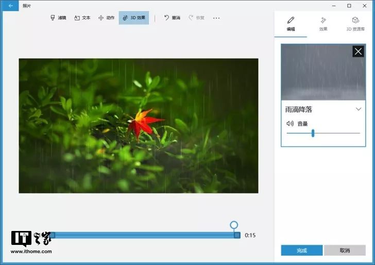Open the 动作 motion tool
This screenshot has height=265, width=375.
pos(107,18)
